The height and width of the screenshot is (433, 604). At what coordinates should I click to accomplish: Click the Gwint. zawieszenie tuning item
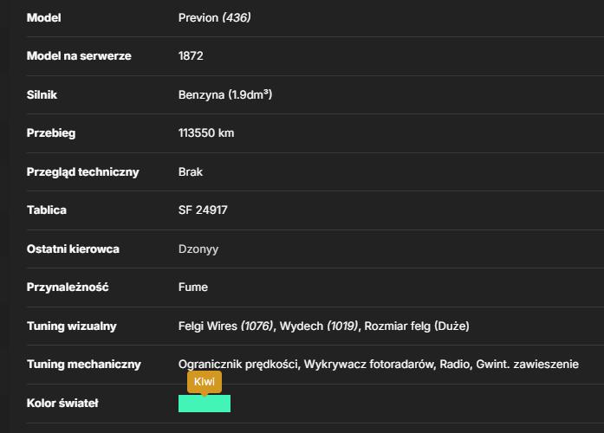pyautogui.click(x=528, y=365)
